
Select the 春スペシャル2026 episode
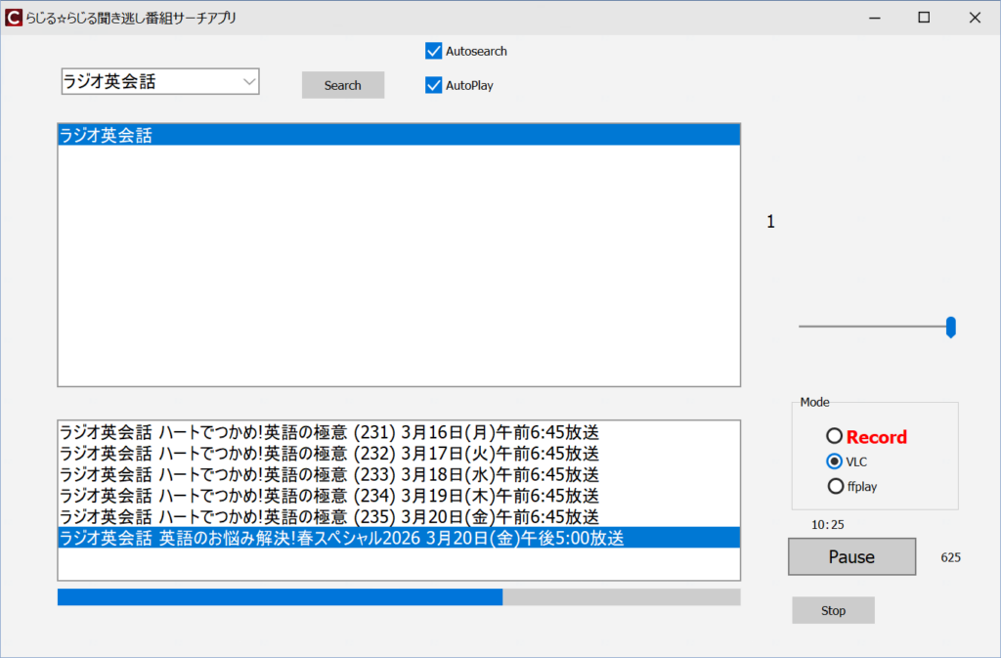pyautogui.click(x=341, y=538)
